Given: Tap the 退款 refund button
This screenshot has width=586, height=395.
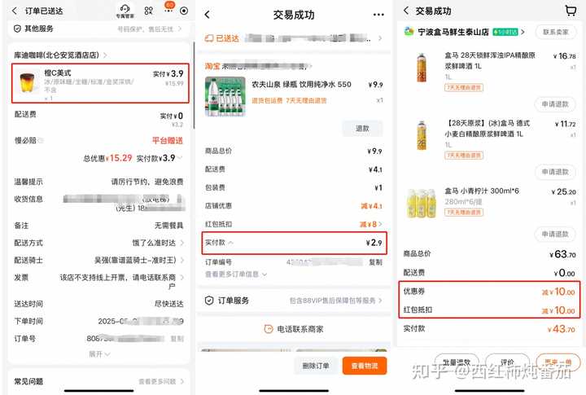Looking at the screenshot, I should coord(362,129).
